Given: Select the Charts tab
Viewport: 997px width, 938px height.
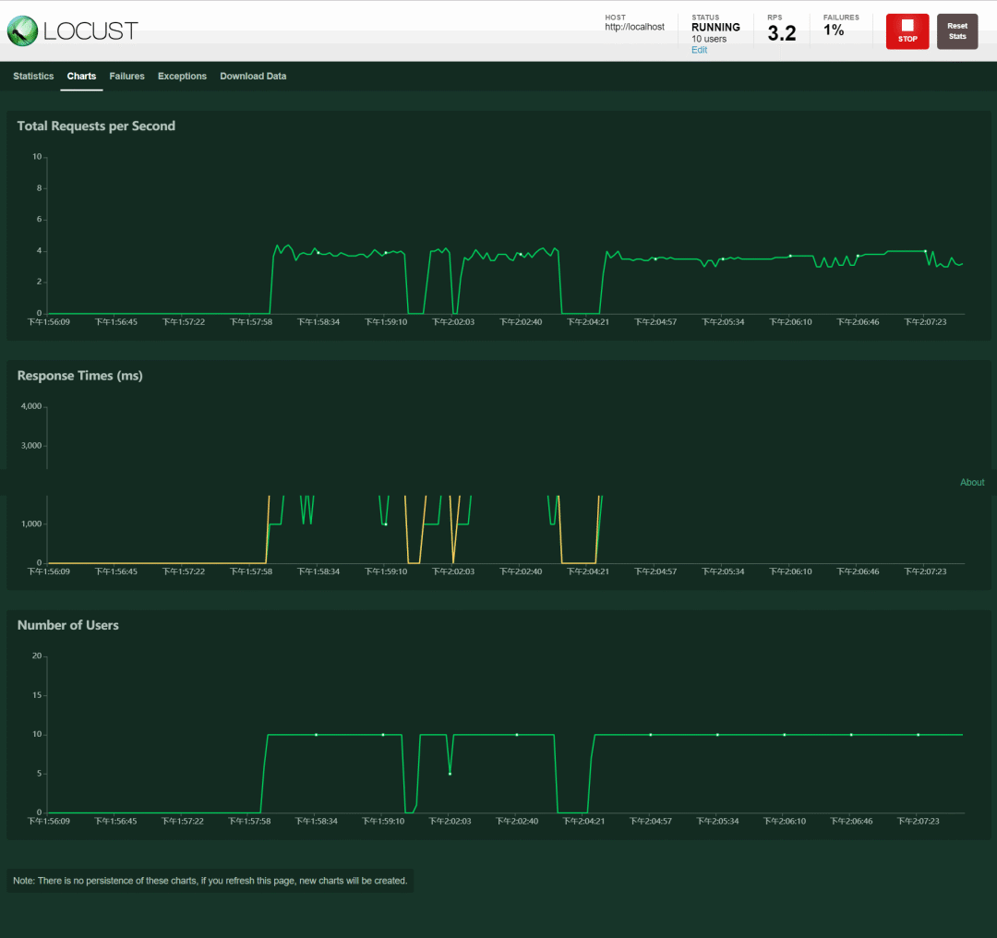Looking at the screenshot, I should 81,76.
